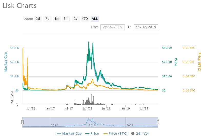Select the 7d zoom range
This screenshot has height=138, width=205.
(x=47, y=19)
